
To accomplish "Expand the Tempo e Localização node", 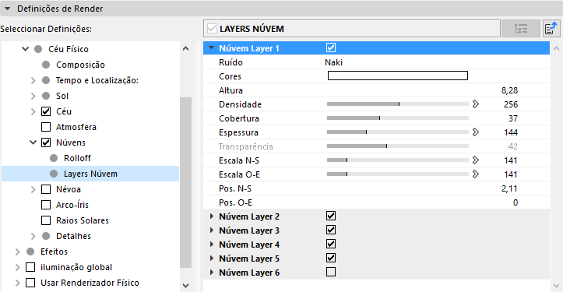I will [33, 80].
